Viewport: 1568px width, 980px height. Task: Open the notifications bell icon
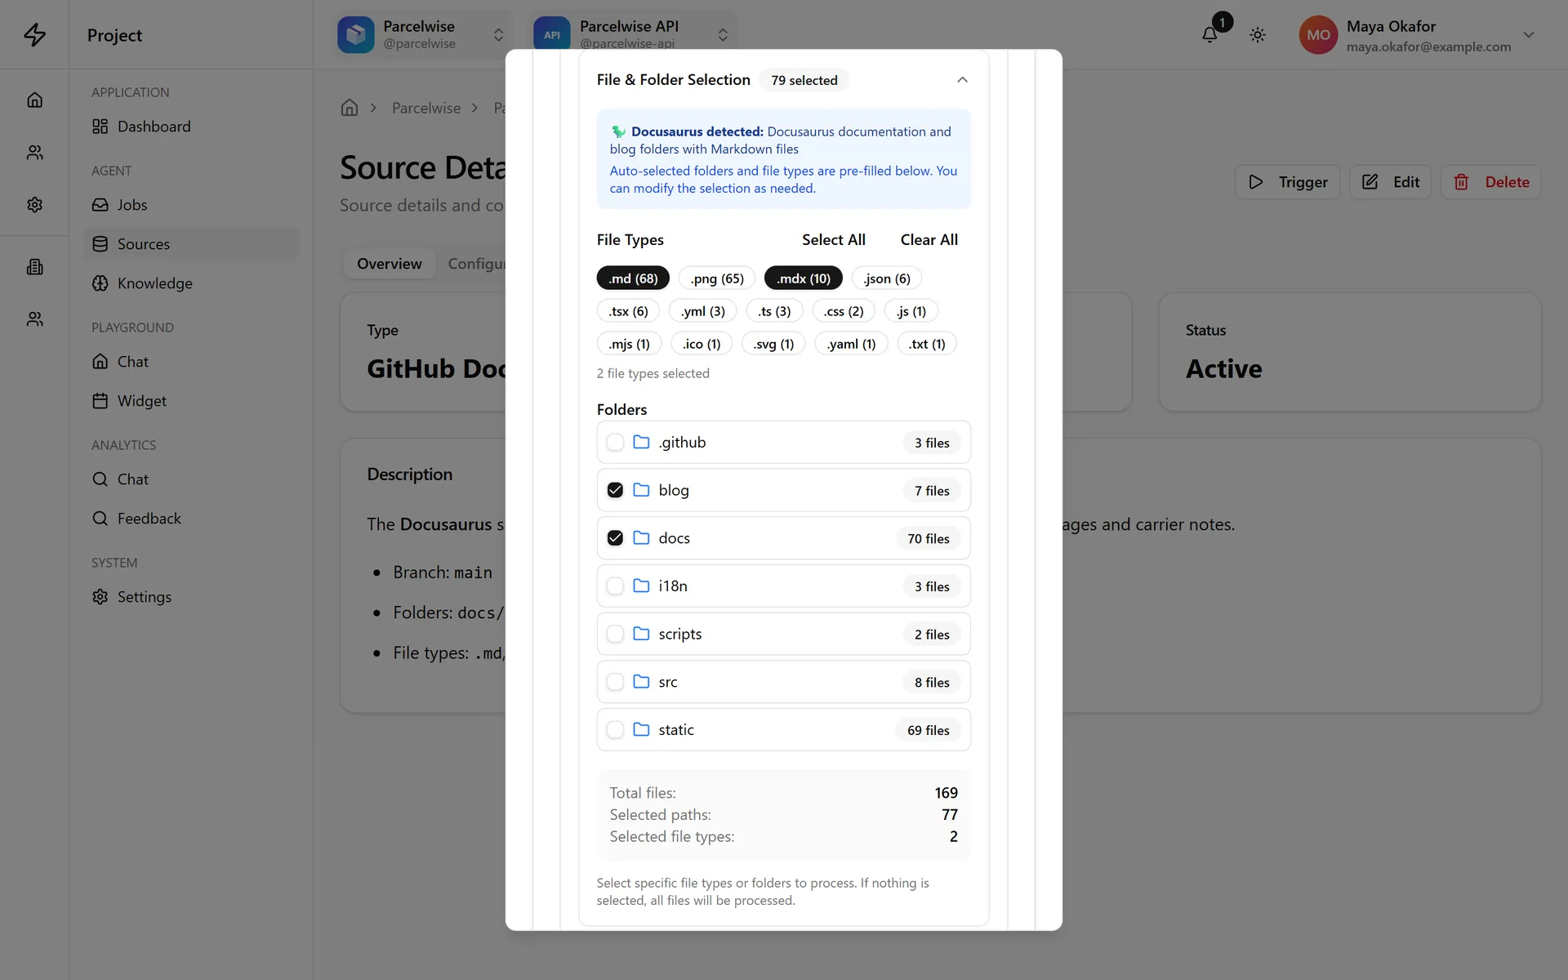click(1209, 34)
